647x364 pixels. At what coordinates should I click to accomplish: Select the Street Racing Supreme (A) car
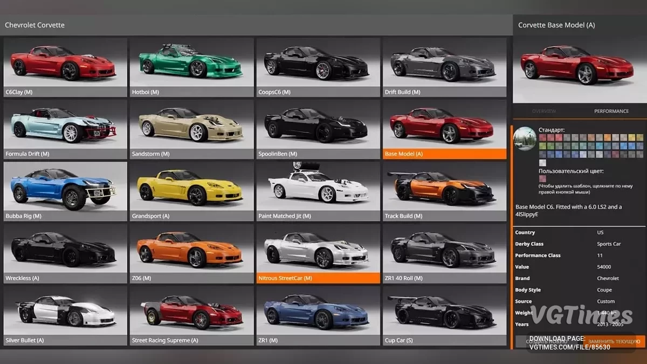click(191, 315)
